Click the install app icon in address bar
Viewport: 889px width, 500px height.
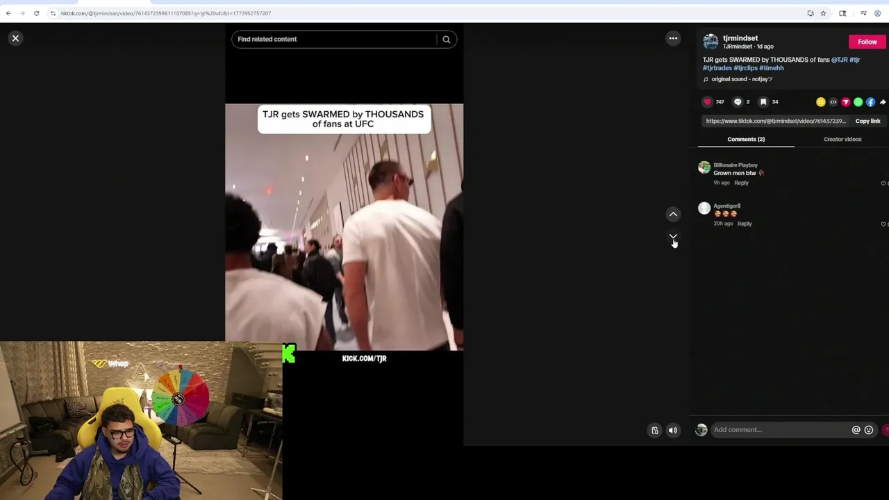pyautogui.click(x=810, y=13)
